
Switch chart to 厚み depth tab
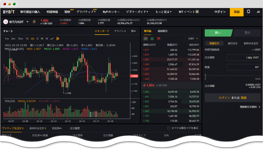tap(133, 31)
